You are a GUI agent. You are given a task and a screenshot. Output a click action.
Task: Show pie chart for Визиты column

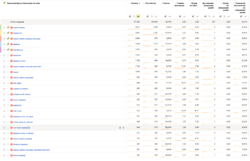coord(130,16)
